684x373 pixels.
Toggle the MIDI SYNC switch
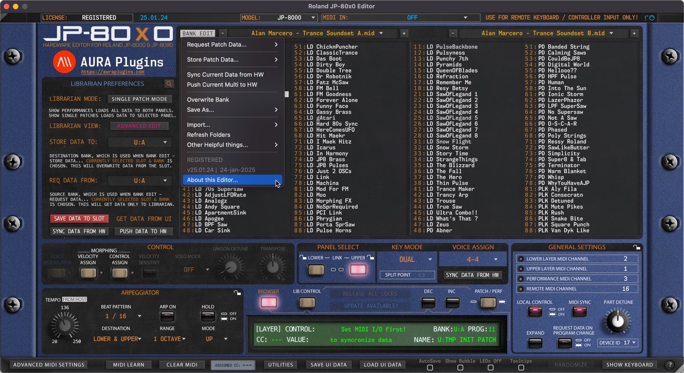click(579, 311)
